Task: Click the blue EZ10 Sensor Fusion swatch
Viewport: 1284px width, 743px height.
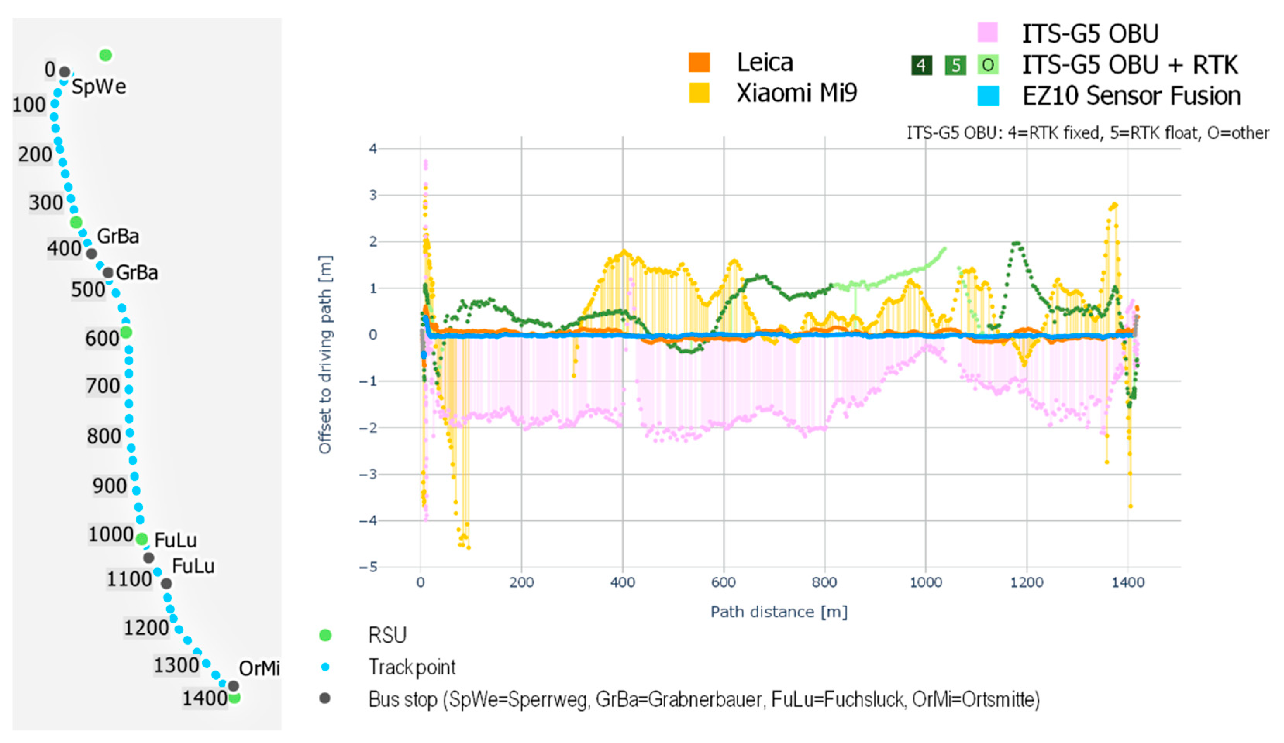Action: (988, 96)
